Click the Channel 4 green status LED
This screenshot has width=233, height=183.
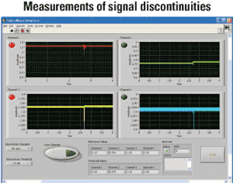pyautogui.click(x=124, y=97)
